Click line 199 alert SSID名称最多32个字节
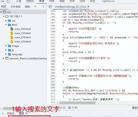Image resolution: width=138 pixels, height=117 pixels. tap(89, 58)
